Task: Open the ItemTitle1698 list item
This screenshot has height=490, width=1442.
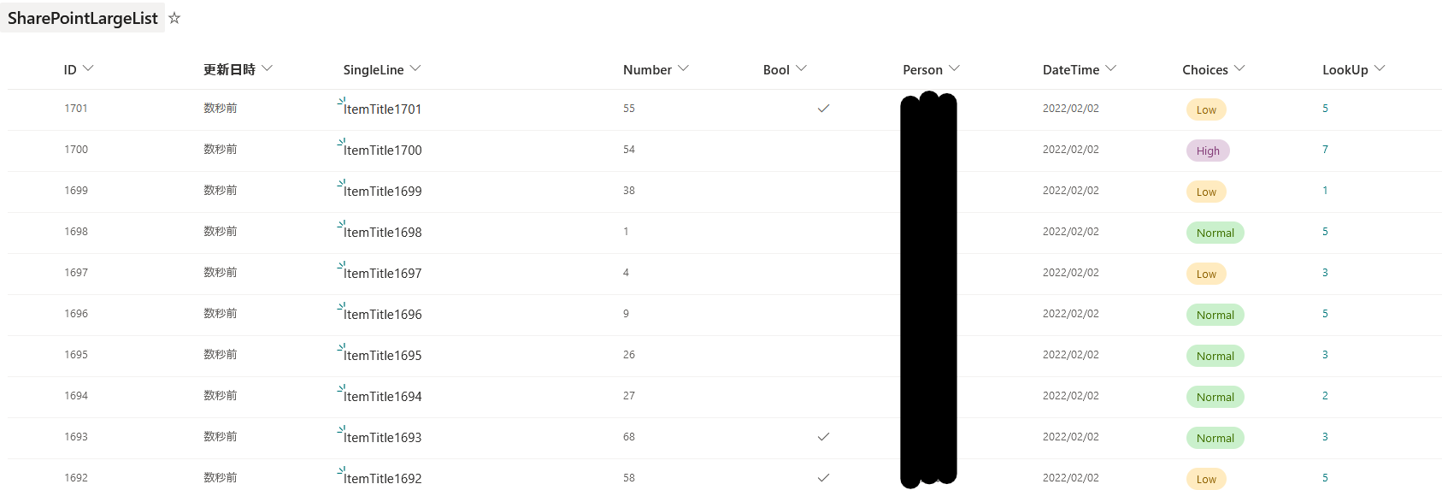Action: [382, 233]
